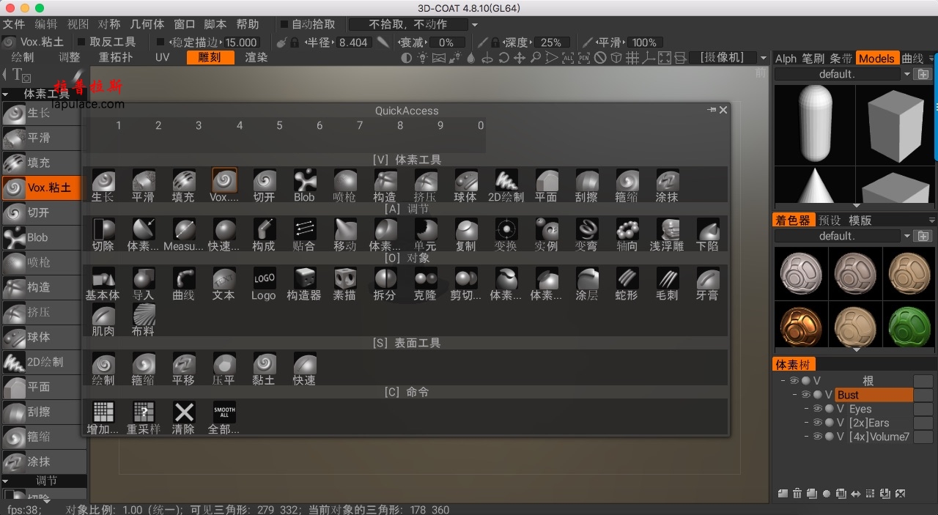Collapse the 体素工具 section in left panel

5,94
